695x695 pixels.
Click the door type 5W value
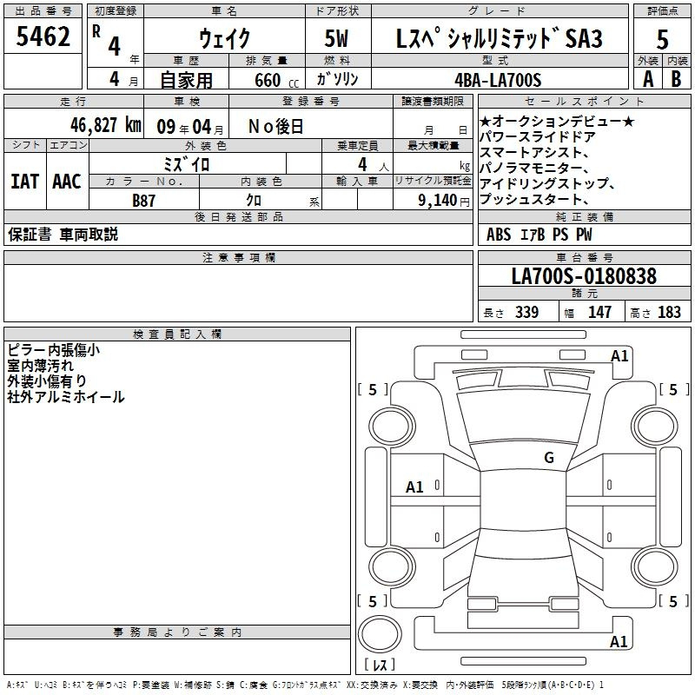[336, 38]
